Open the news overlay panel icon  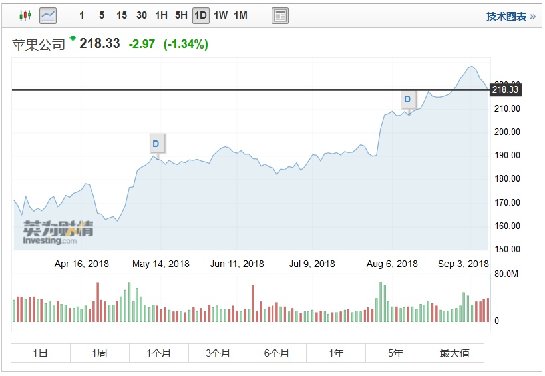coord(279,15)
